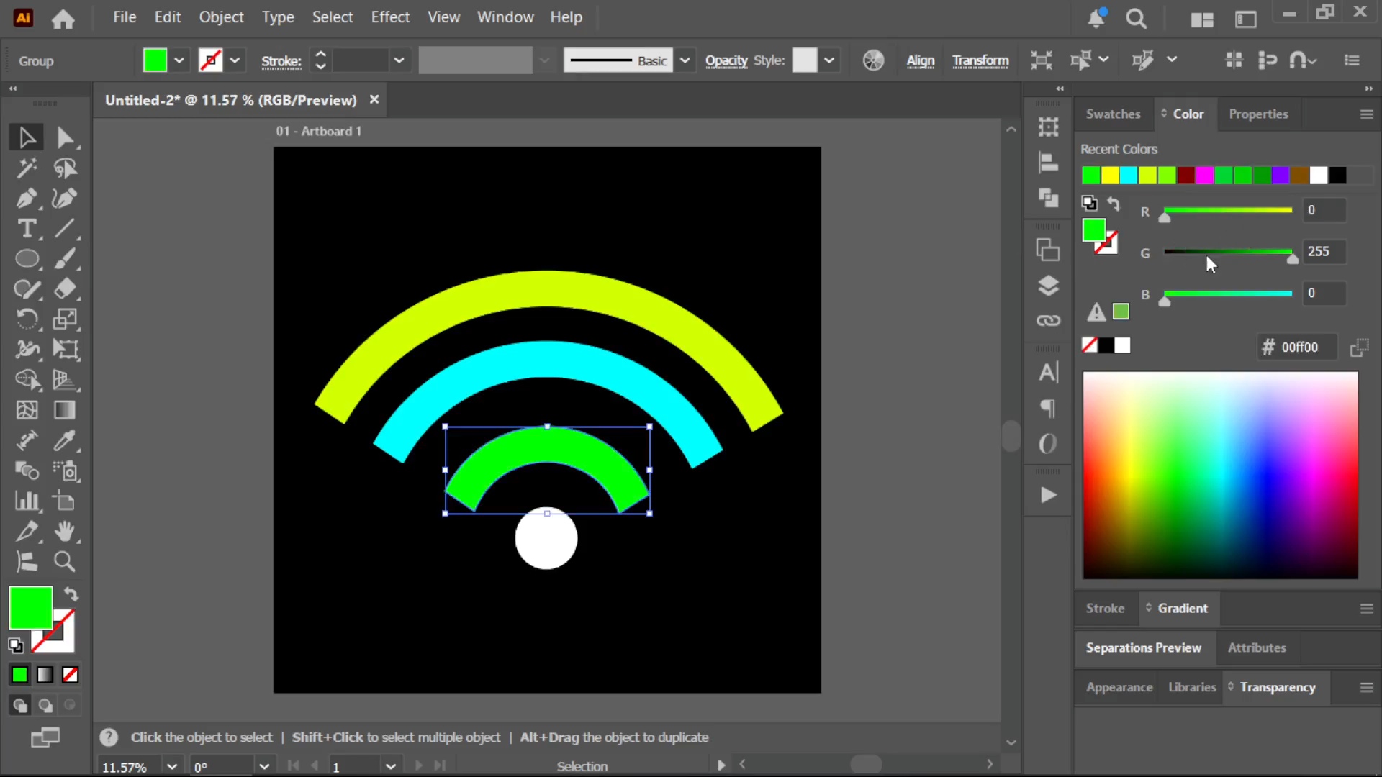Image resolution: width=1382 pixels, height=777 pixels.
Task: Set paint mode to Color
Action: click(19, 675)
